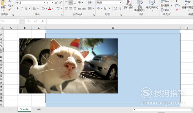The width and height of the screenshot is (193, 113).
Task: Open Format as Table (套用表格格式) menu
Action: pos(140,6)
